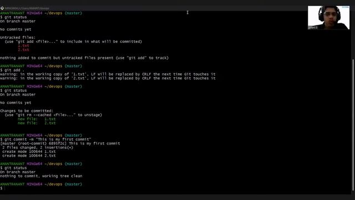The width and height of the screenshot is (355, 200).
Task: Click "nothing added to commit but untracked files present"
Action: pyautogui.click(x=57, y=58)
